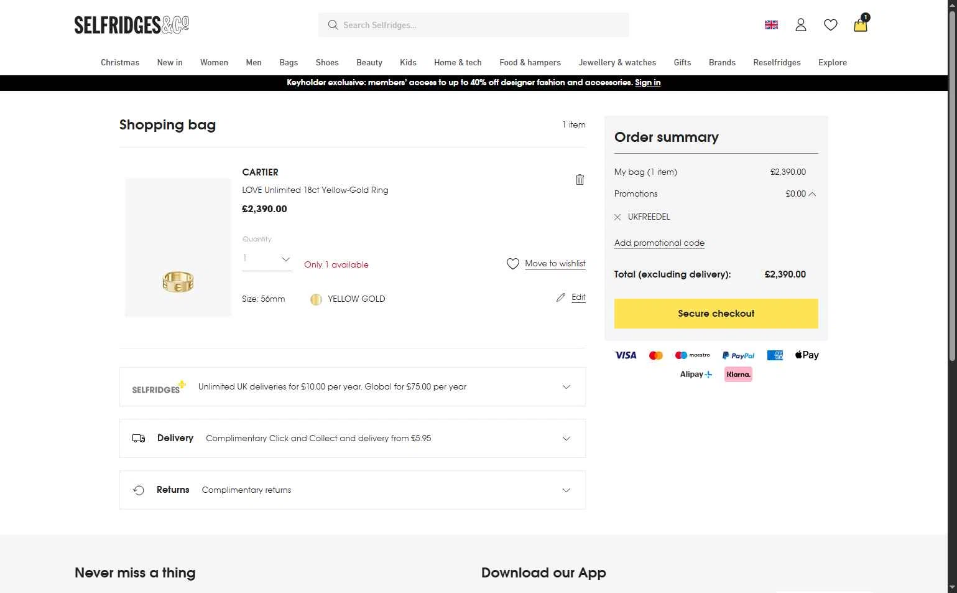Click the Mastercard payment logo
The image size is (957, 593).
(656, 355)
